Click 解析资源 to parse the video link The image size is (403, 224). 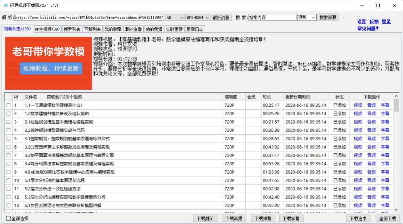pos(221,17)
